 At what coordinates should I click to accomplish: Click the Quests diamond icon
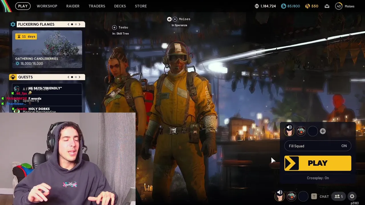(x=13, y=77)
